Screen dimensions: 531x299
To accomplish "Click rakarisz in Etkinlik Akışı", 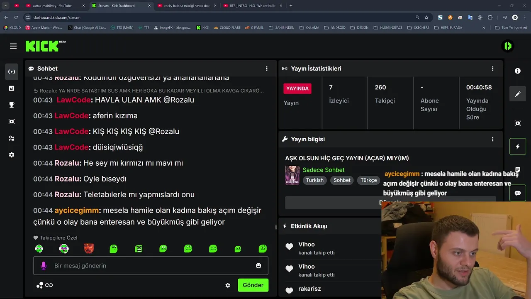I will [x=309, y=289].
